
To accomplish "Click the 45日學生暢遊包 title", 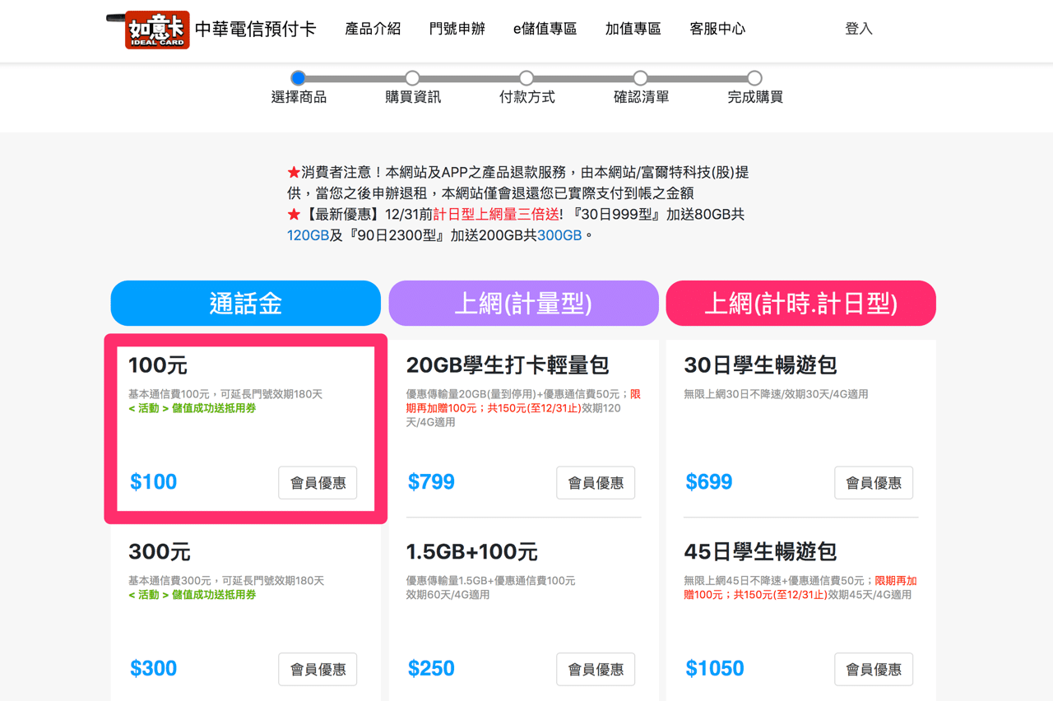I will 760,551.
